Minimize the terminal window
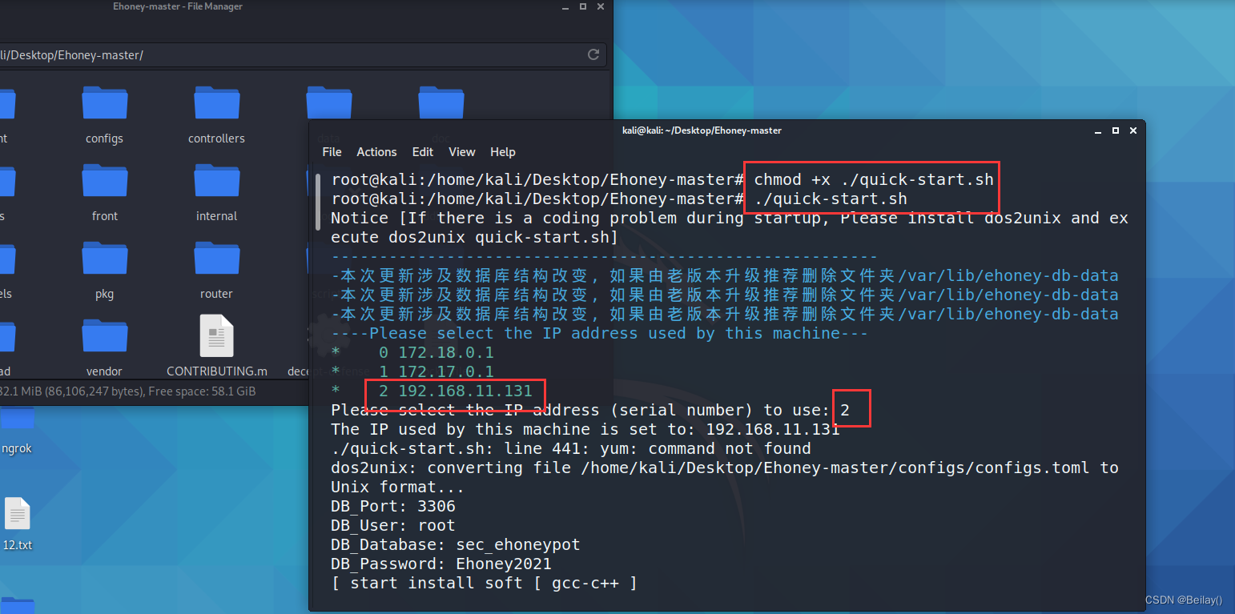This screenshot has height=614, width=1235. pyautogui.click(x=1098, y=130)
